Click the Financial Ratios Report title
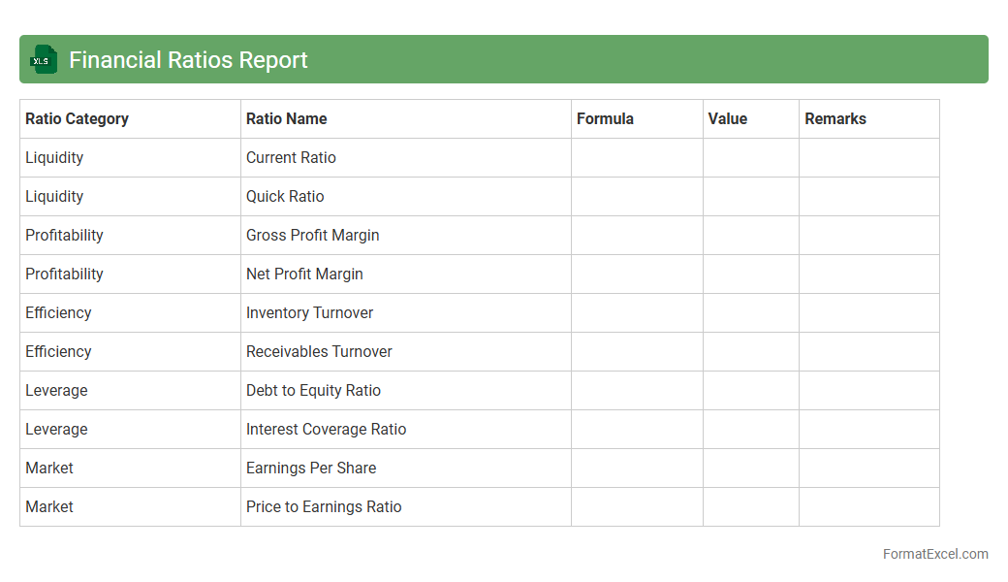The width and height of the screenshot is (1008, 582). pos(188,60)
